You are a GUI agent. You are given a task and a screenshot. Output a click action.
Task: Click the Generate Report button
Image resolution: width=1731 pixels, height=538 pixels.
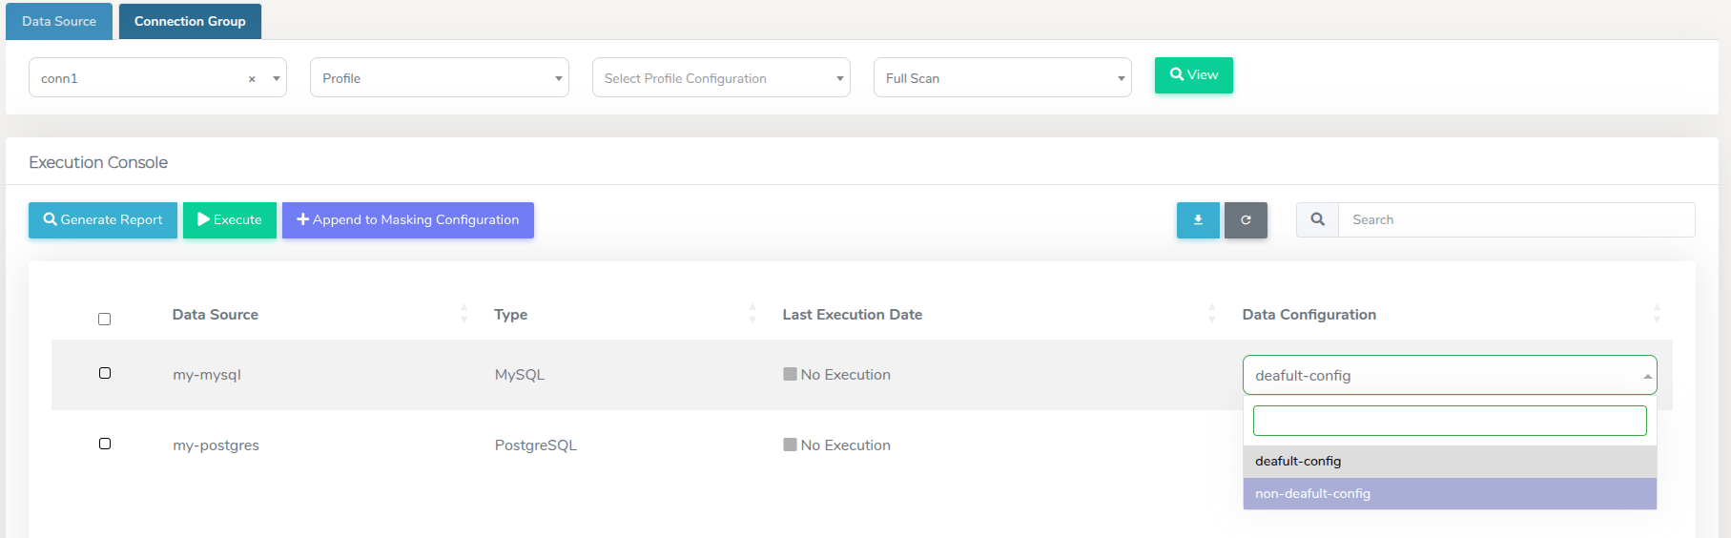coord(103,220)
